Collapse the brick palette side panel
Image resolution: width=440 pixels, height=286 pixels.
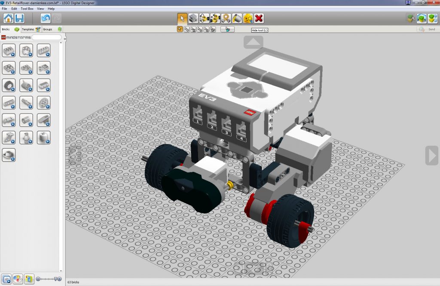pyautogui.click(x=64, y=39)
